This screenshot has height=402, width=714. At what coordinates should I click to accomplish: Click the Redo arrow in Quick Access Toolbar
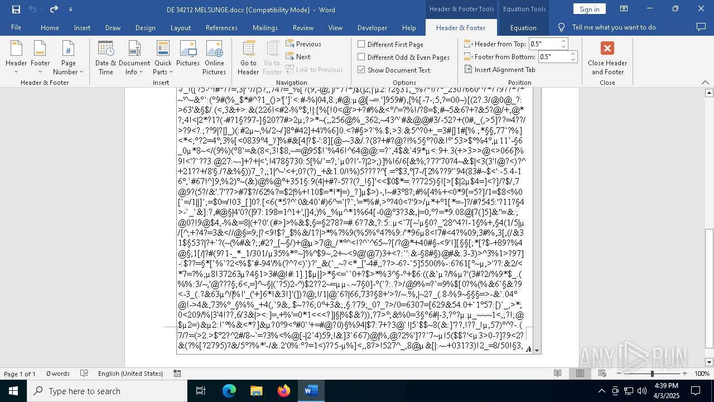pos(54,9)
